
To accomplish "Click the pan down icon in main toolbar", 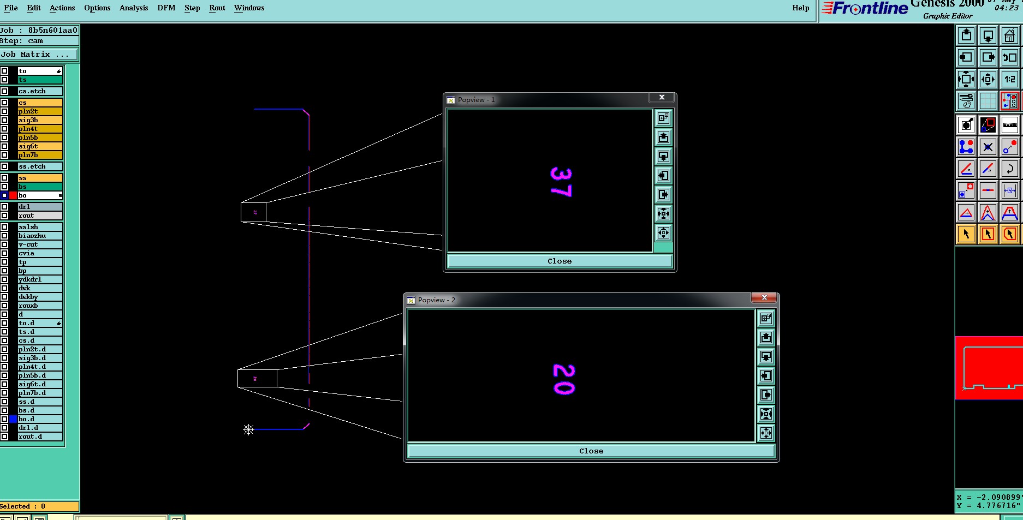I will (988, 35).
